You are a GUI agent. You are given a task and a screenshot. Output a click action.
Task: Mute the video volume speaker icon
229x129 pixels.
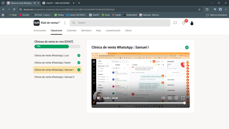click(x=163, y=98)
